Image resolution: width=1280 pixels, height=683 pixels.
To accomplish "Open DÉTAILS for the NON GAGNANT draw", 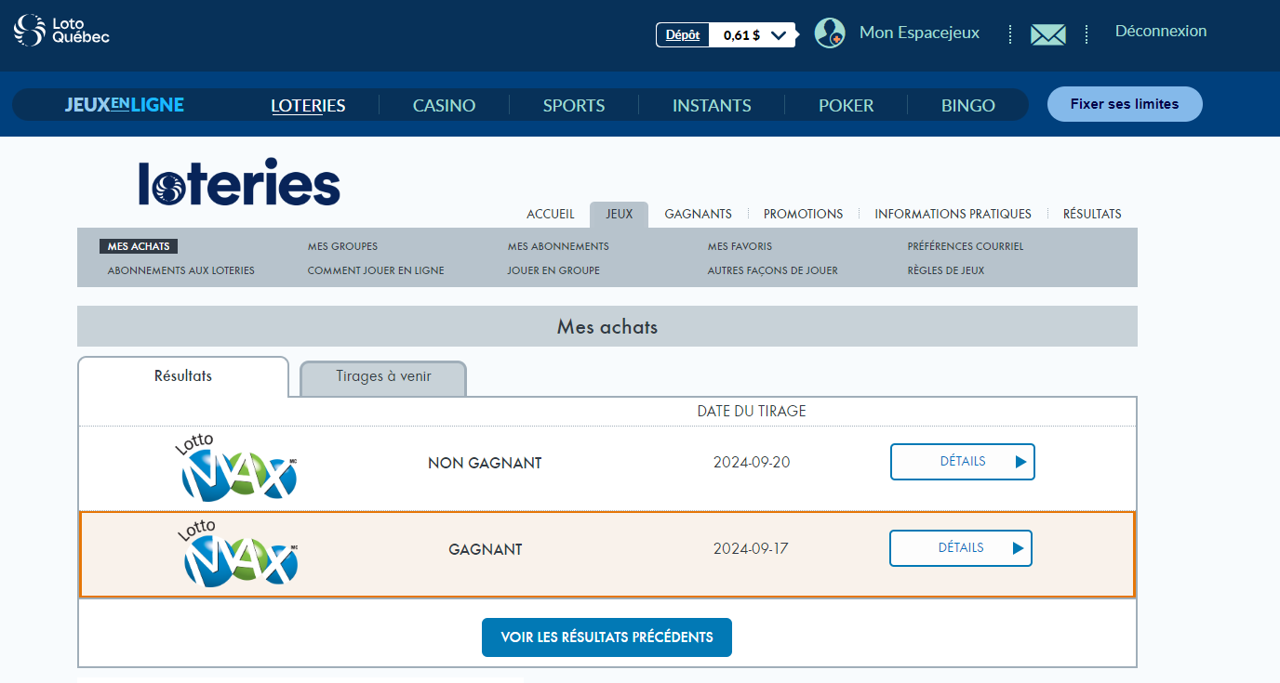I will tap(963, 462).
